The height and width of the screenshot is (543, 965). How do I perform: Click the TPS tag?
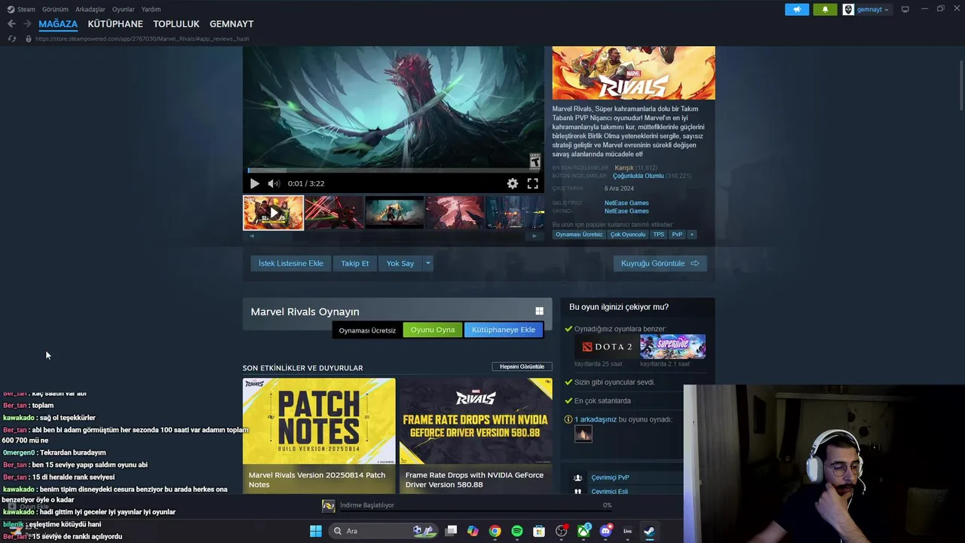tap(658, 235)
